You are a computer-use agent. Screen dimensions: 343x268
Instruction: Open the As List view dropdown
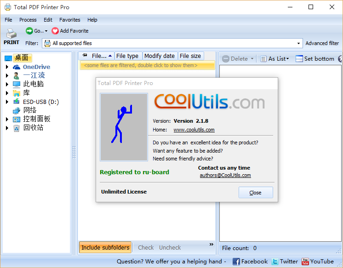coord(274,59)
